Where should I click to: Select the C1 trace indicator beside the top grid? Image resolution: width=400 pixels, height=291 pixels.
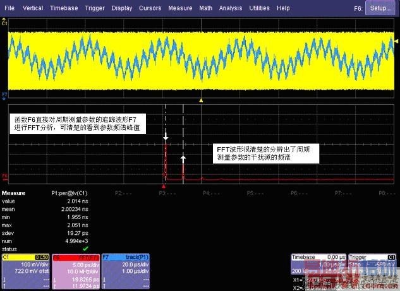[4, 22]
